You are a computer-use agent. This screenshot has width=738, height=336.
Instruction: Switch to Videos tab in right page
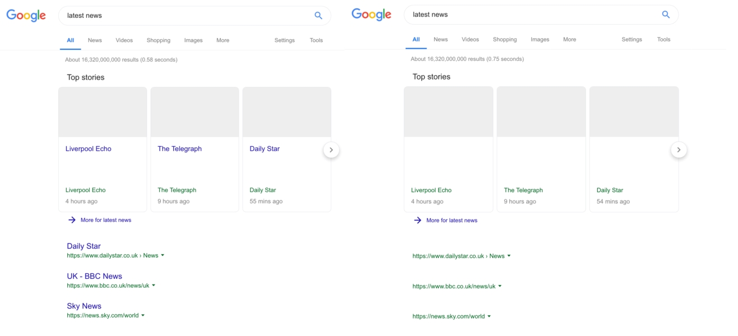(471, 39)
